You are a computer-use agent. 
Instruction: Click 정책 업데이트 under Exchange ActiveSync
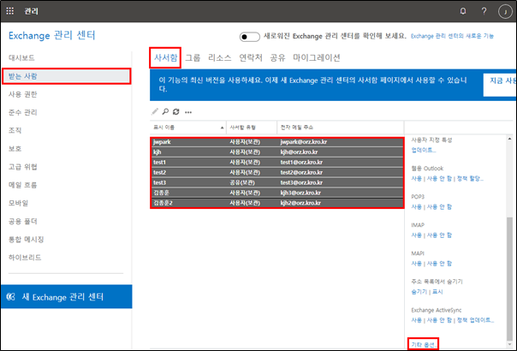[x=475, y=320]
